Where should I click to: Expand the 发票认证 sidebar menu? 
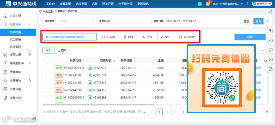(x=30, y=55)
